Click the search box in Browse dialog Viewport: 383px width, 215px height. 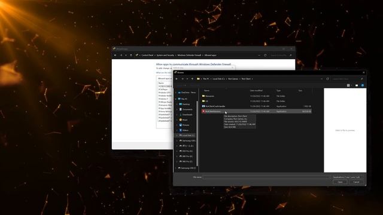pyautogui.click(x=347, y=79)
